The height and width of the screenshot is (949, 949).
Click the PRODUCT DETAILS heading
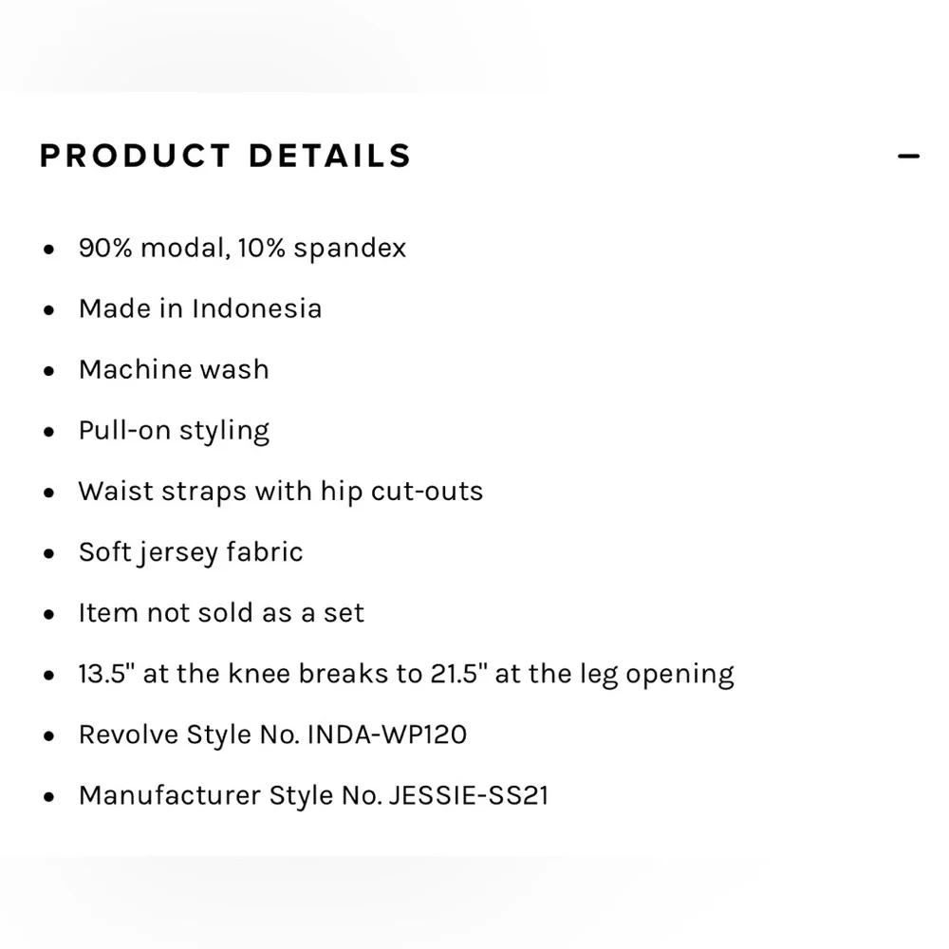tap(225, 156)
